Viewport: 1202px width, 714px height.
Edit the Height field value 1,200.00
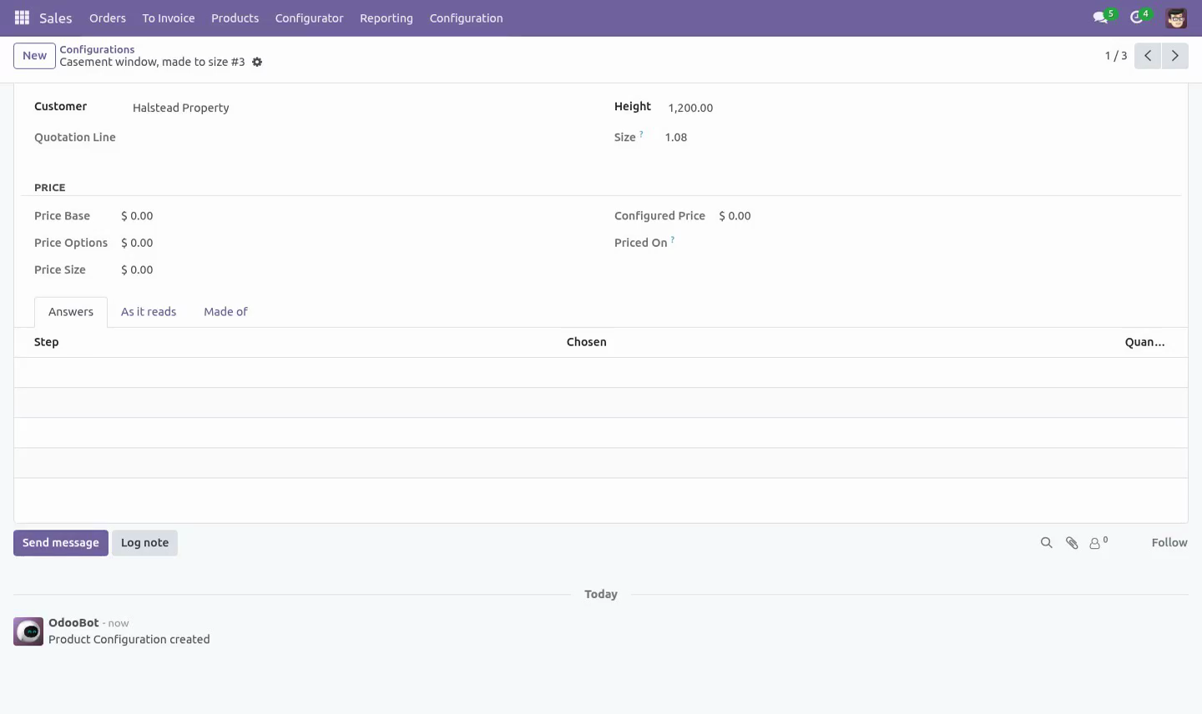click(690, 108)
